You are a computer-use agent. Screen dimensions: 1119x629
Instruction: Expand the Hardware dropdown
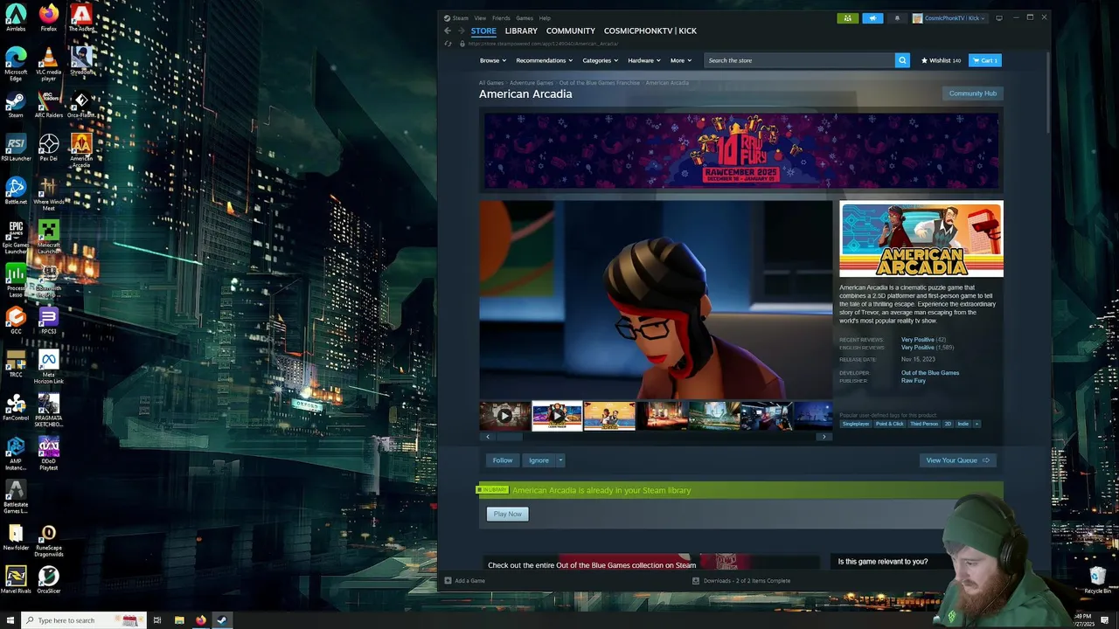[x=644, y=60]
